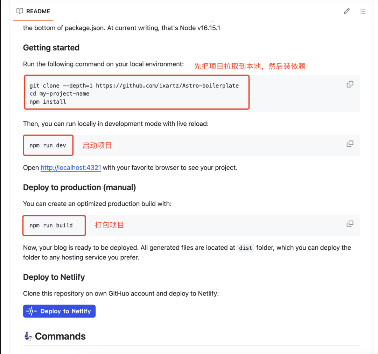Click the git clone command line
Image resolution: width=378 pixels, height=354 pixels.
134,85
